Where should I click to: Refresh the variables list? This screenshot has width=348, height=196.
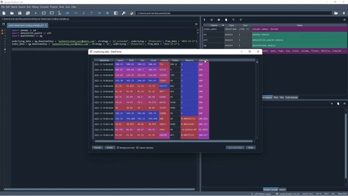(240, 20)
